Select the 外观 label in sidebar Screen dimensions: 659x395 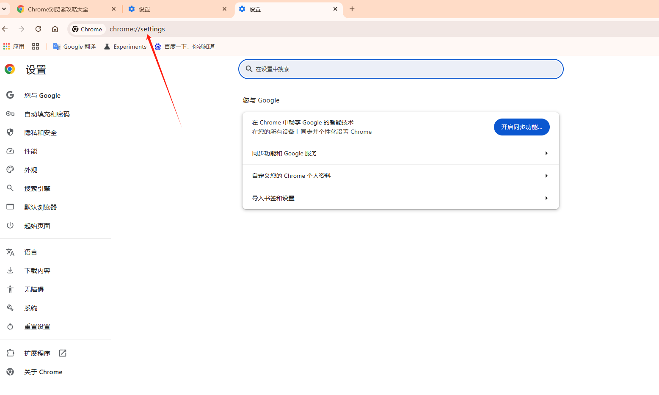click(x=31, y=170)
